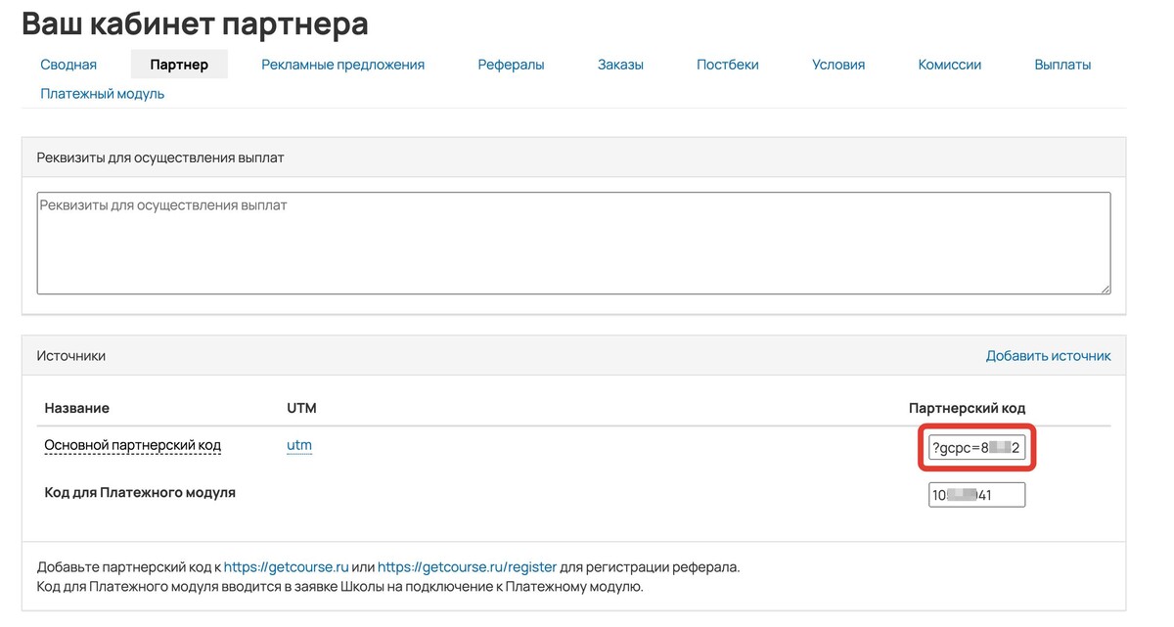The height and width of the screenshot is (627, 1174).
Task: Go to the Заказы tab
Action: tap(620, 65)
